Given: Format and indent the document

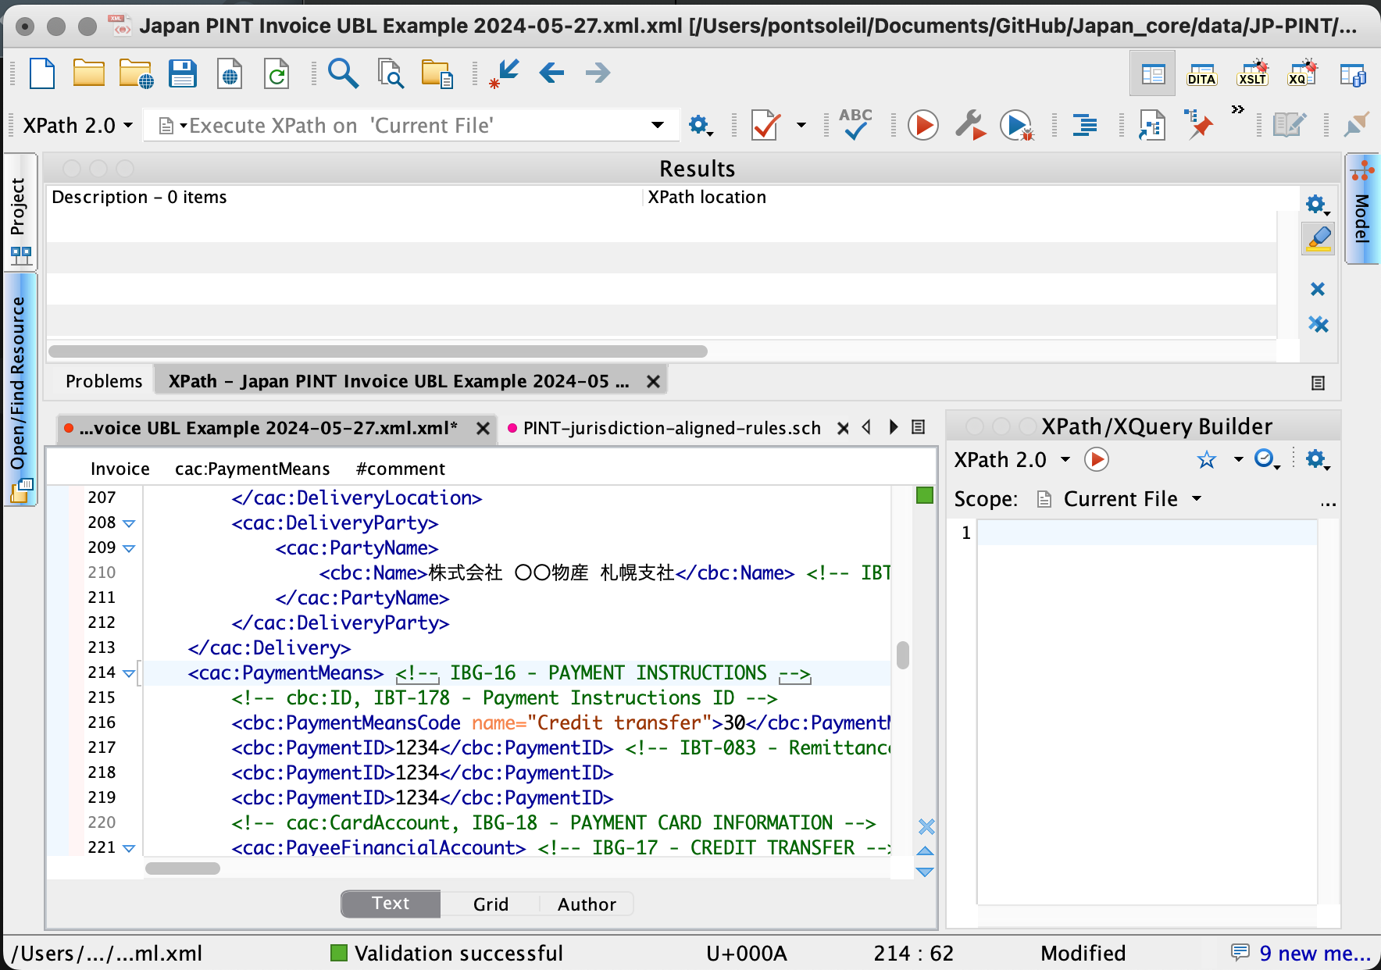Looking at the screenshot, I should pyautogui.click(x=1084, y=125).
